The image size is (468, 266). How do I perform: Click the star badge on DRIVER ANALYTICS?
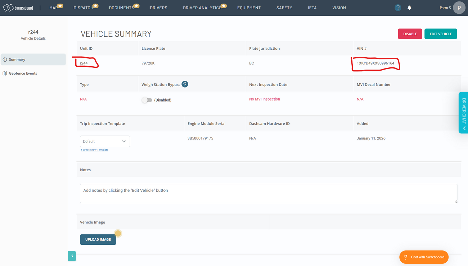(x=224, y=5)
